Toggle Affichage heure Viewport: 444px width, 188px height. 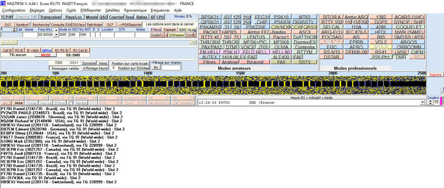[95, 68]
